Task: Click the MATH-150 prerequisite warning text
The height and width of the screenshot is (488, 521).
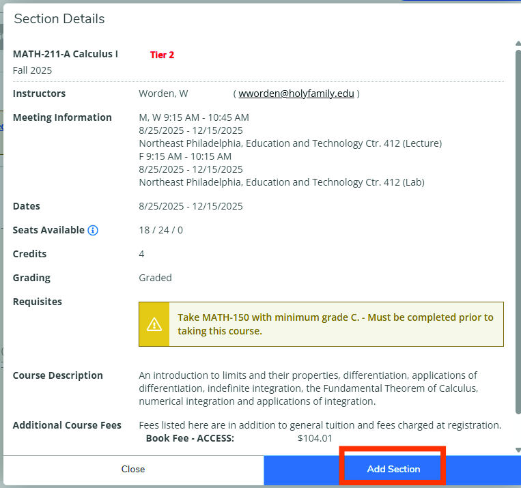Action: (x=335, y=324)
